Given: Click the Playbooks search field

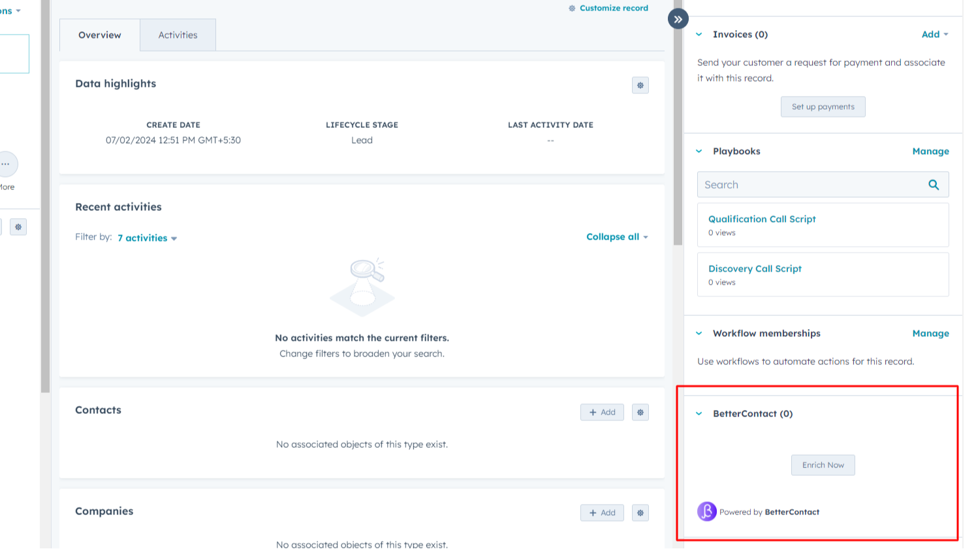Looking at the screenshot, I should coord(810,185).
